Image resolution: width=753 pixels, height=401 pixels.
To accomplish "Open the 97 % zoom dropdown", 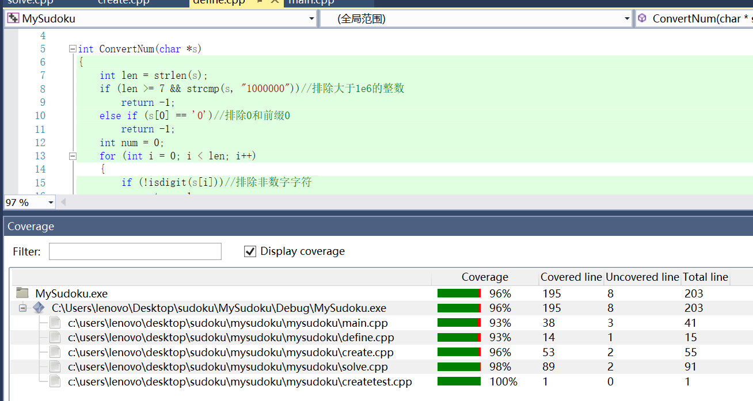I will click(x=51, y=203).
